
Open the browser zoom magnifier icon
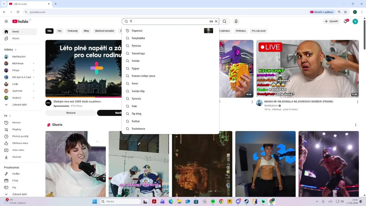339,12
